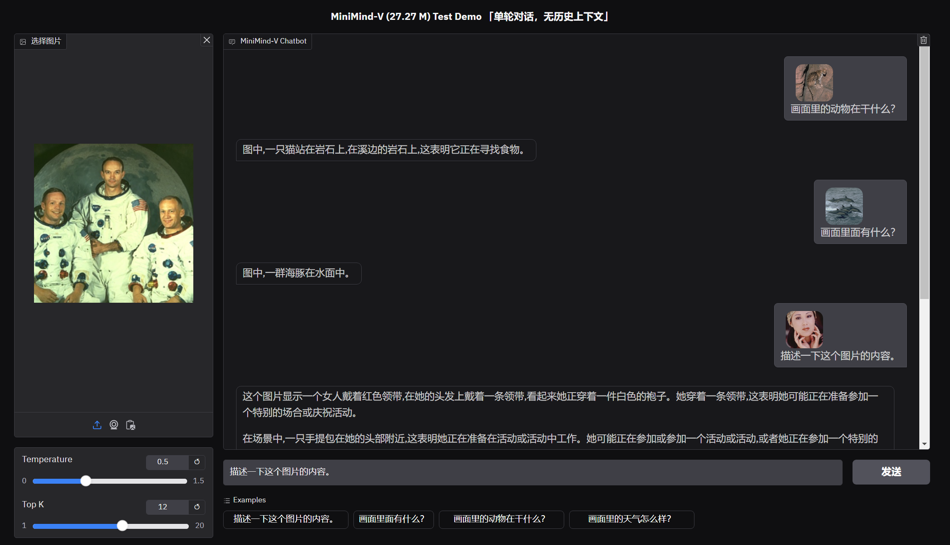
Task: Select example 画面里的动物在干什么?
Action: point(501,519)
